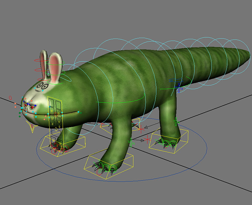Select the cyan dot at the far mouth corner
The image size is (252, 205).
78,112
